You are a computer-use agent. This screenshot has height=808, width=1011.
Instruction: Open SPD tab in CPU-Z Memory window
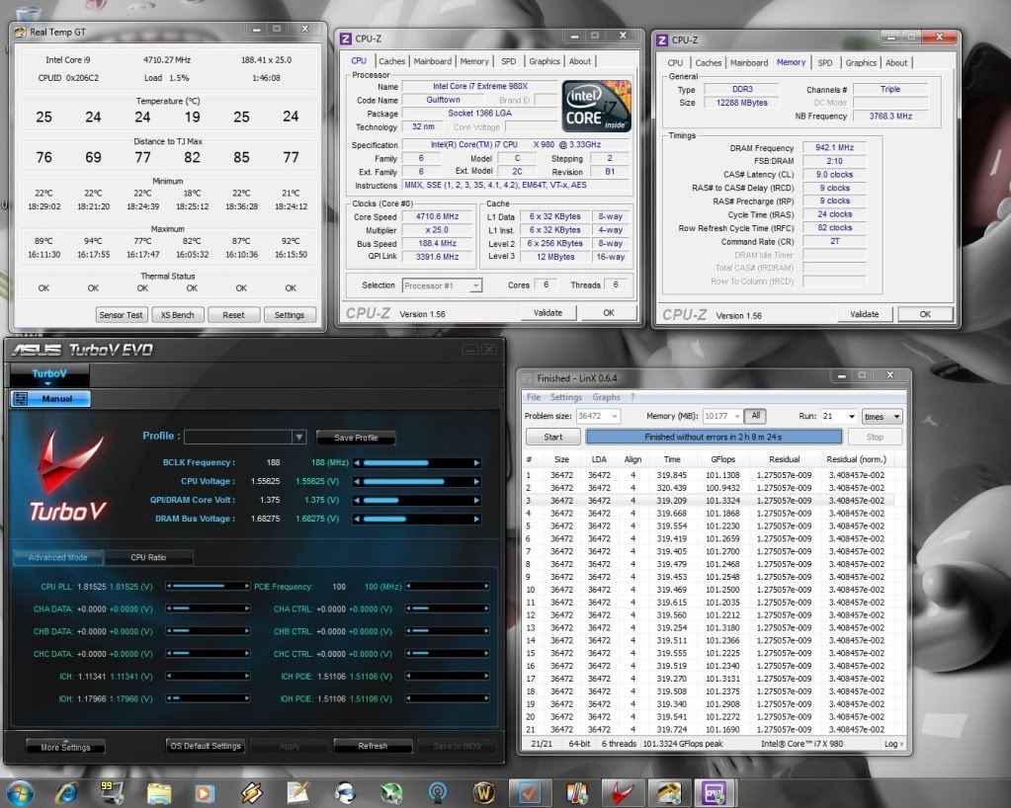pyautogui.click(x=824, y=62)
